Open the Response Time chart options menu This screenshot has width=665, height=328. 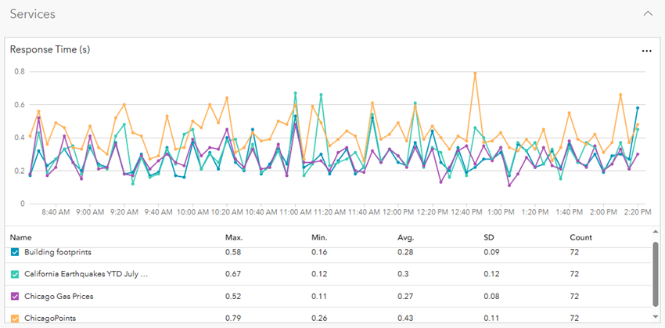tap(646, 50)
